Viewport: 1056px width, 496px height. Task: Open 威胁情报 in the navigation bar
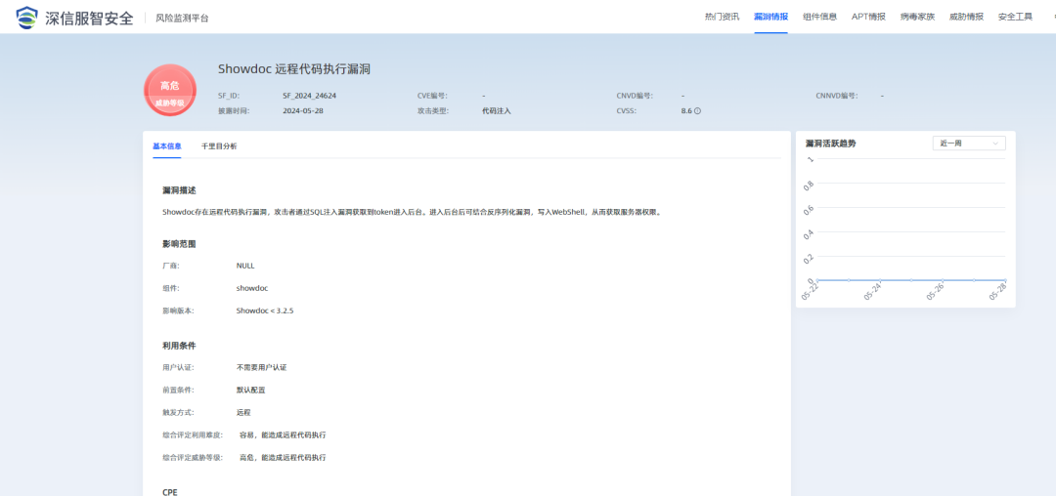[x=966, y=17]
